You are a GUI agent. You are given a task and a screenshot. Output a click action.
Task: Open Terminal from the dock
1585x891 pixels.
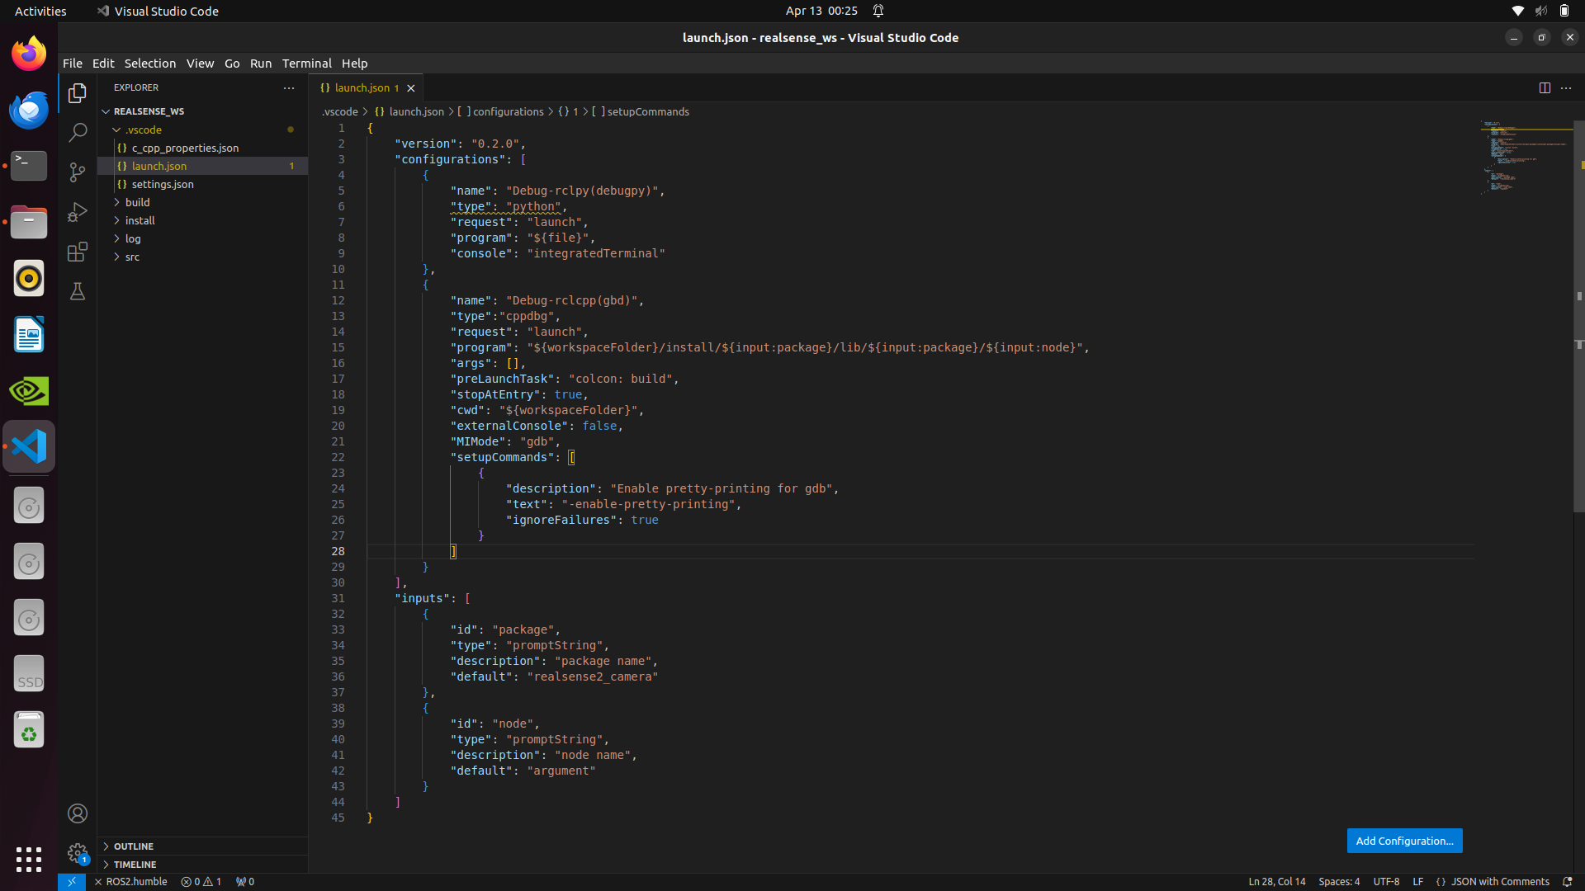pos(29,166)
